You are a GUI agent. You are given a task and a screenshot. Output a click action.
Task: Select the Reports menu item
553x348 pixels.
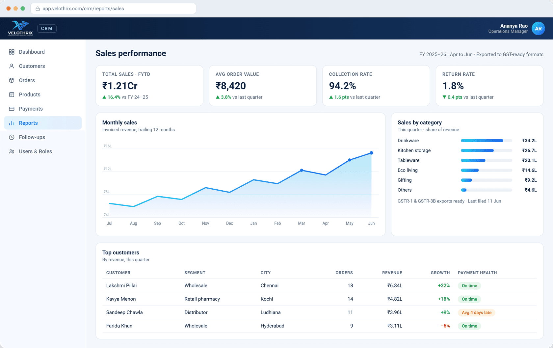43,123
